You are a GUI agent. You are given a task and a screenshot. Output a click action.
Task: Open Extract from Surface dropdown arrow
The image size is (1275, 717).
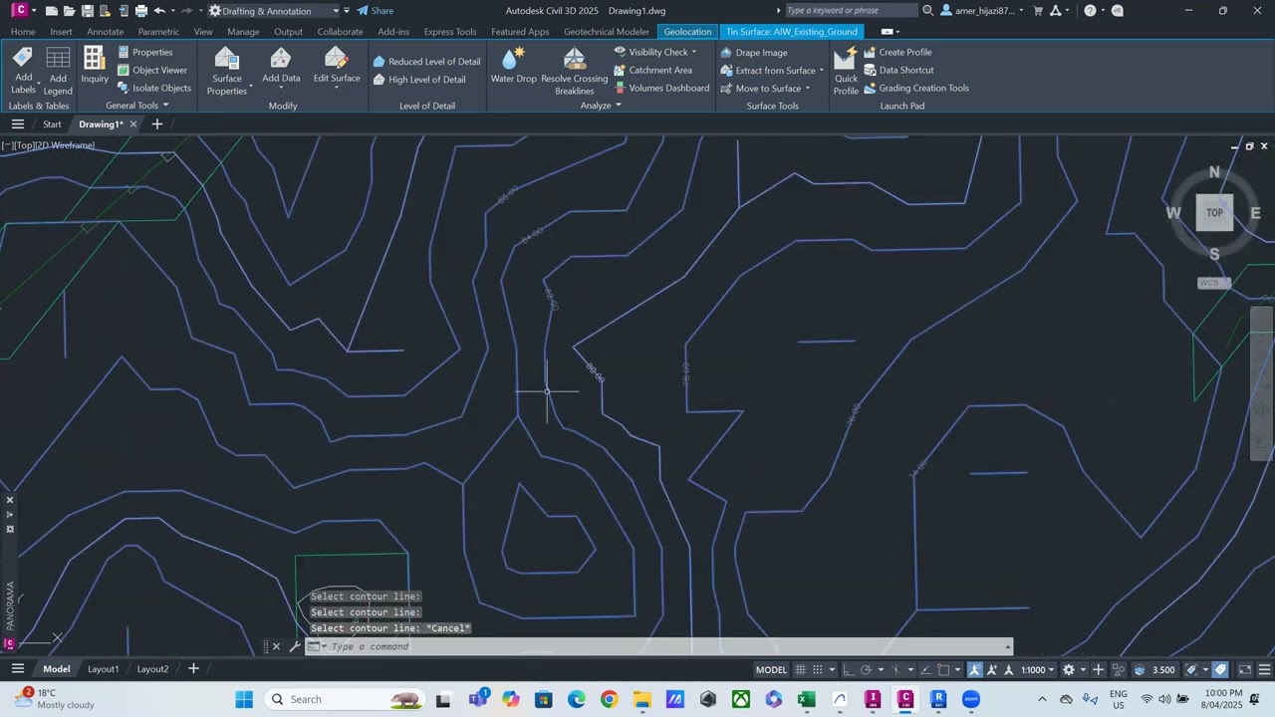click(x=822, y=71)
